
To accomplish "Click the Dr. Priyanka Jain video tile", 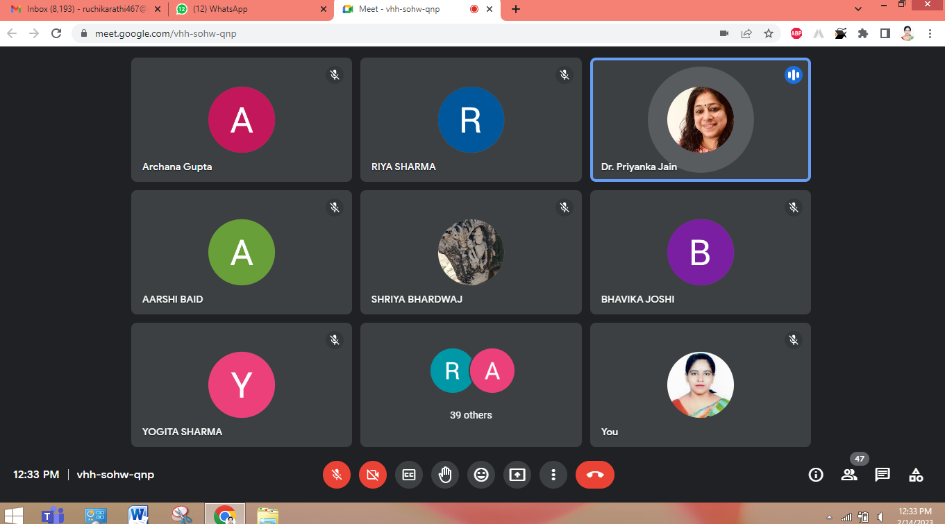I will 700,119.
